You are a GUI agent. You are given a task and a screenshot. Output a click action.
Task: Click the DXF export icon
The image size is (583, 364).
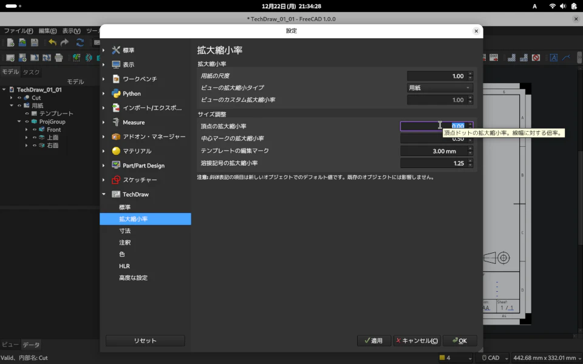(x=494, y=58)
